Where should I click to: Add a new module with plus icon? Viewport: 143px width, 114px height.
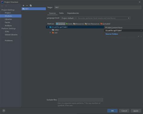[x=24, y=6]
